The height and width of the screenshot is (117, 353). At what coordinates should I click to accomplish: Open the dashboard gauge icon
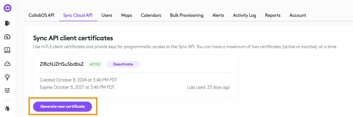pos(8,37)
